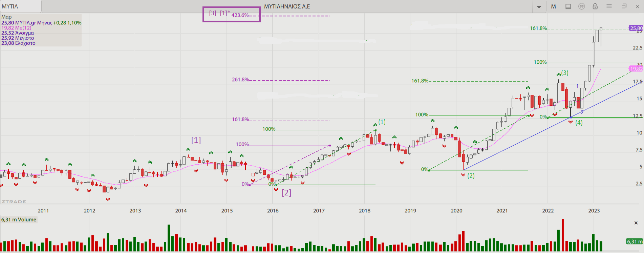Click the purple 25,80 price label
Screen dimensions: 644x253
(x=636, y=28)
